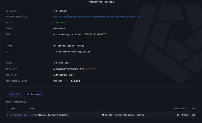Click the '0 ETH' value text
This screenshot has height=123, width=202.
[59, 63]
